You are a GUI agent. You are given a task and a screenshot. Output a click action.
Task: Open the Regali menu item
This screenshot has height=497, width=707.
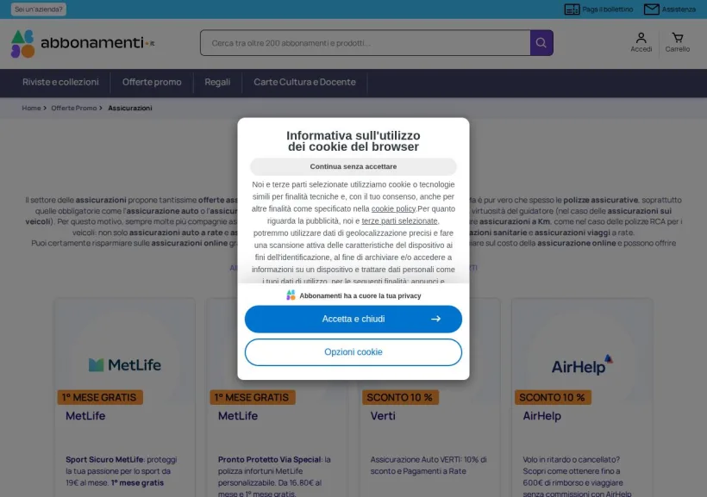[x=217, y=82]
